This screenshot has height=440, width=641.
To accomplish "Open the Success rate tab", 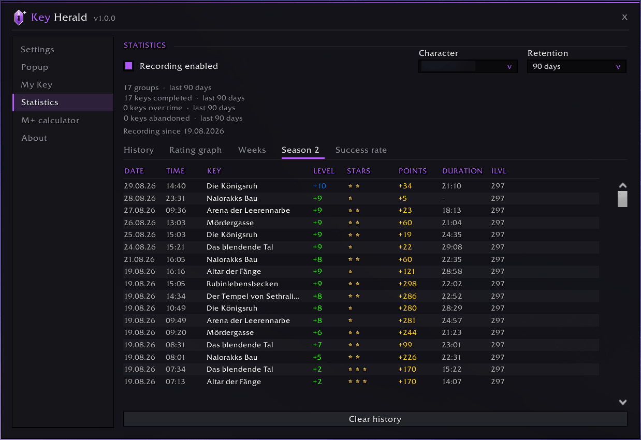I will point(361,150).
